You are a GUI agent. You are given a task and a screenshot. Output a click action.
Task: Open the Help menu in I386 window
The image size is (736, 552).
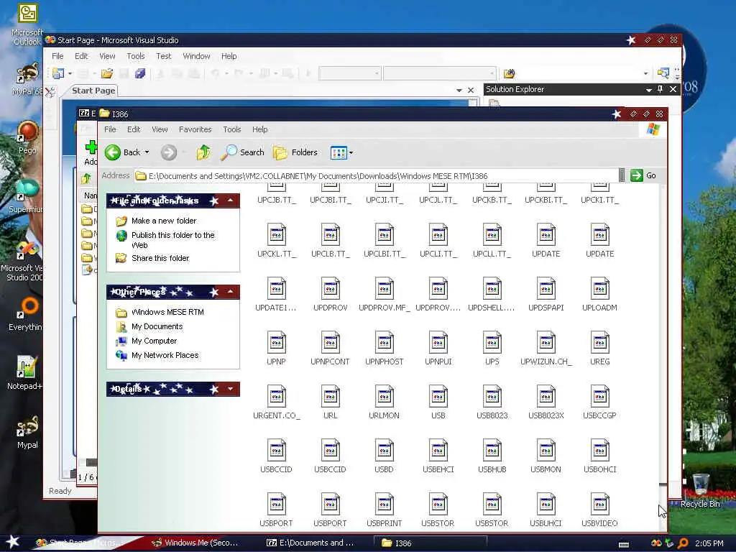259,129
